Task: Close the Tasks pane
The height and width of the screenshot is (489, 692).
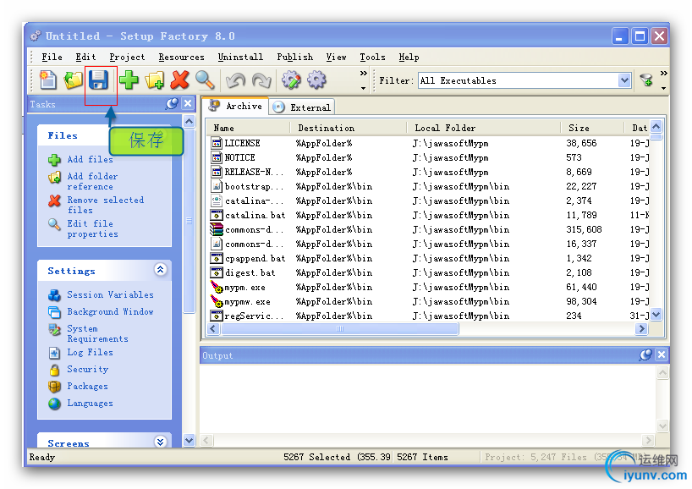Action: [188, 104]
